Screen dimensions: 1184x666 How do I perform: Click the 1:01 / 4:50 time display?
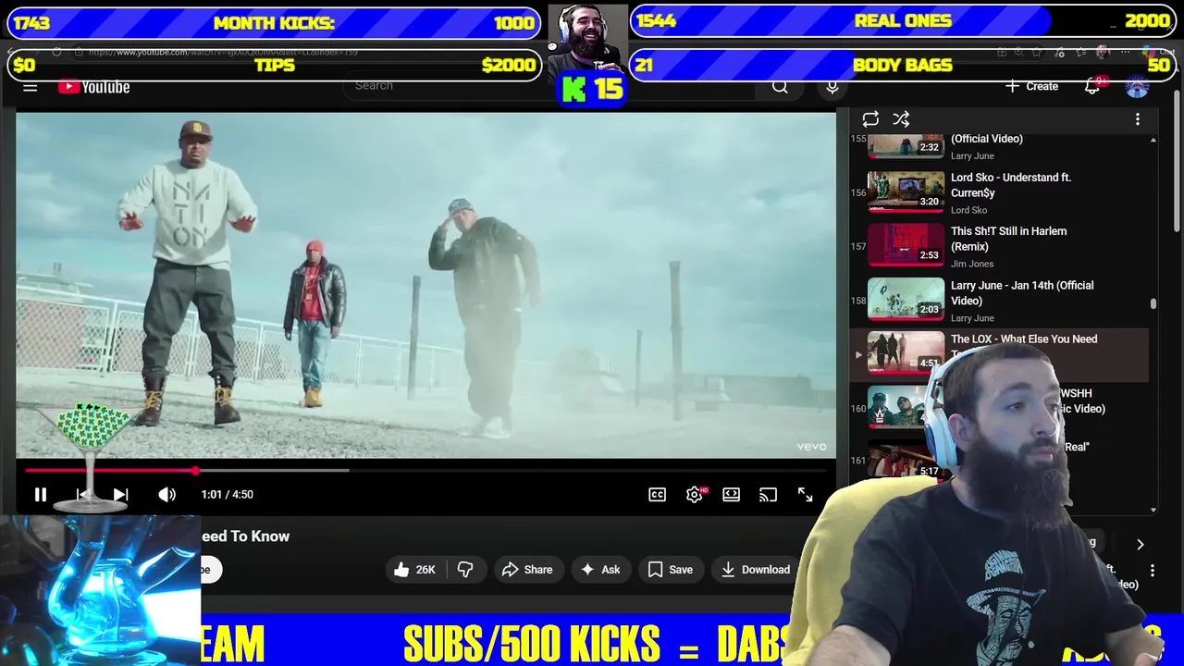[x=227, y=495]
